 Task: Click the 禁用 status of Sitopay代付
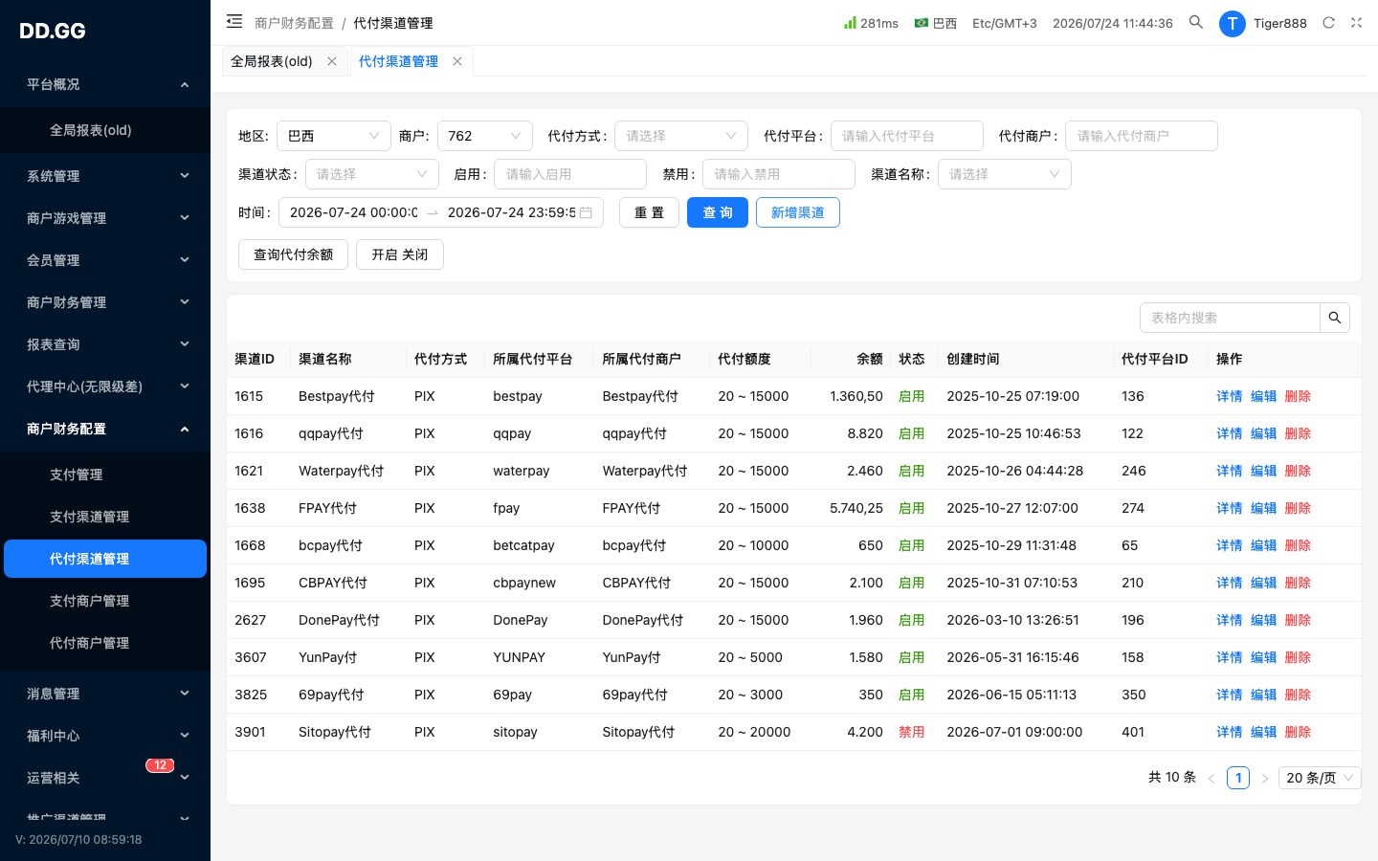[911, 732]
